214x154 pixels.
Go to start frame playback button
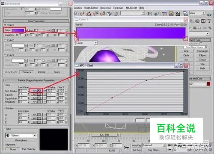(169, 145)
